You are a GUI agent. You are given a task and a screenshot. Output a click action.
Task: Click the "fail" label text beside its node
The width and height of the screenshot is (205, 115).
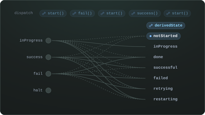[38, 73]
